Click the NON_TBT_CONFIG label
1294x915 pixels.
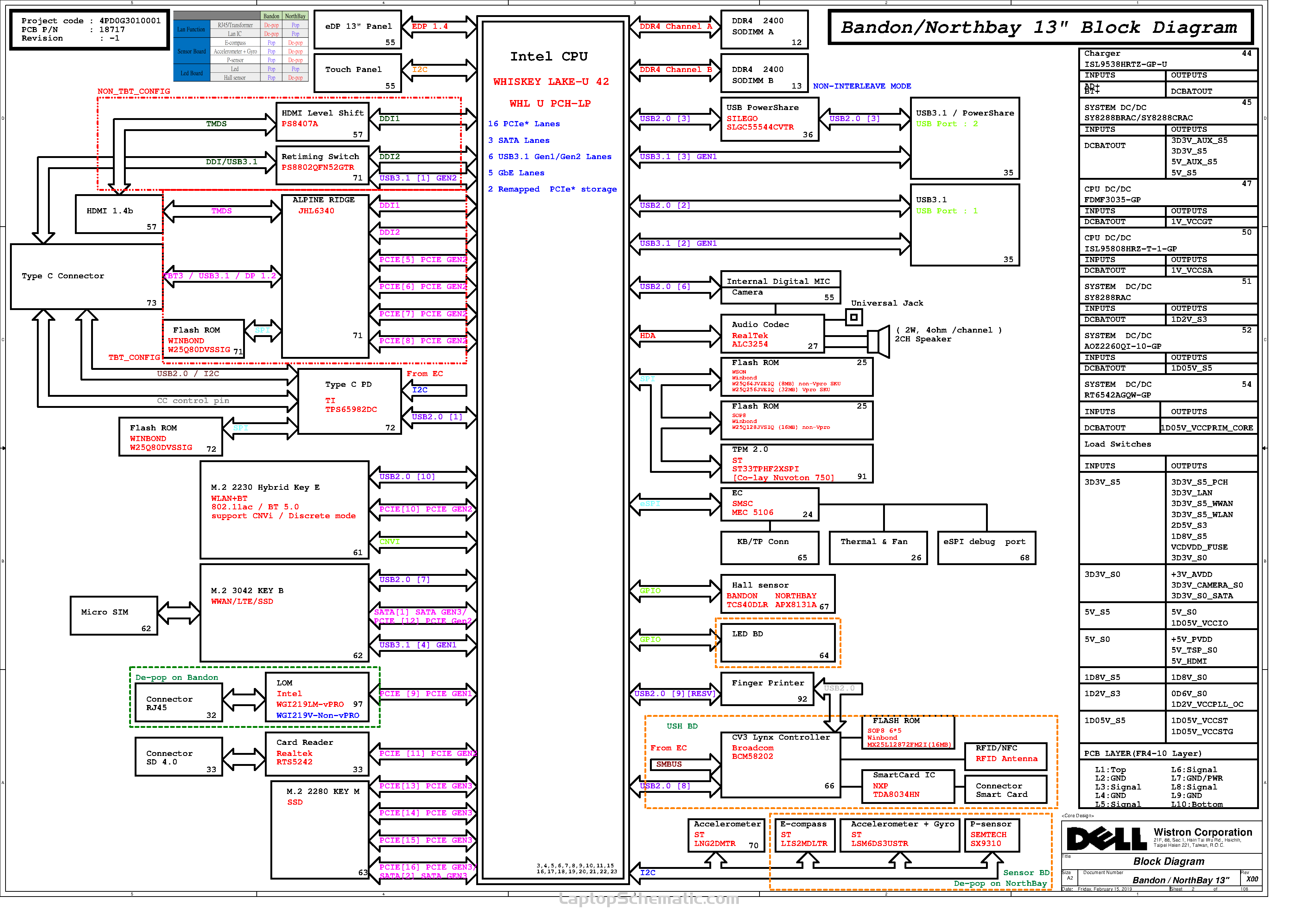coord(134,91)
